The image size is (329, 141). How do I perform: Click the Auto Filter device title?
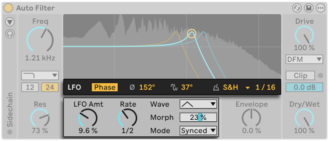36,8
